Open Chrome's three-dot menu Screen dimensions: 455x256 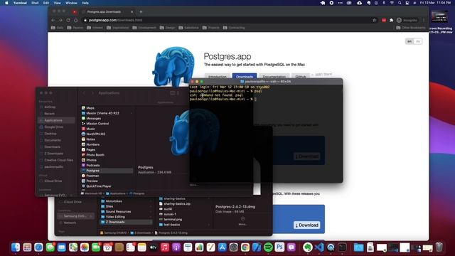tap(424, 20)
